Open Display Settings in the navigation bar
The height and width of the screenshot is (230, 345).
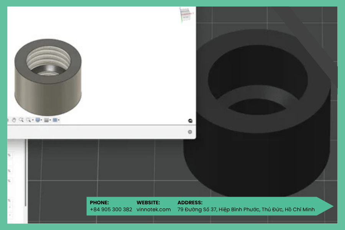tap(38, 120)
